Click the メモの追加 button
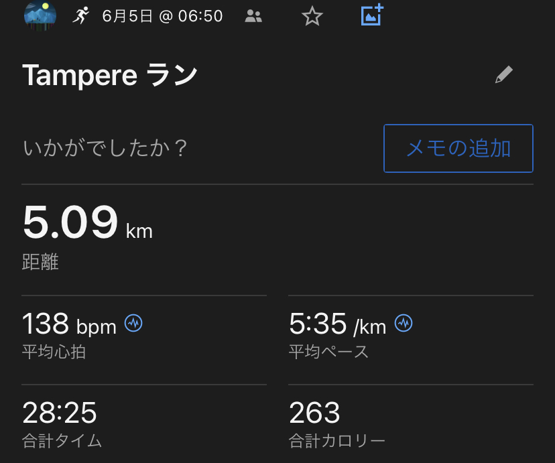The width and height of the screenshot is (555, 463). click(x=458, y=148)
